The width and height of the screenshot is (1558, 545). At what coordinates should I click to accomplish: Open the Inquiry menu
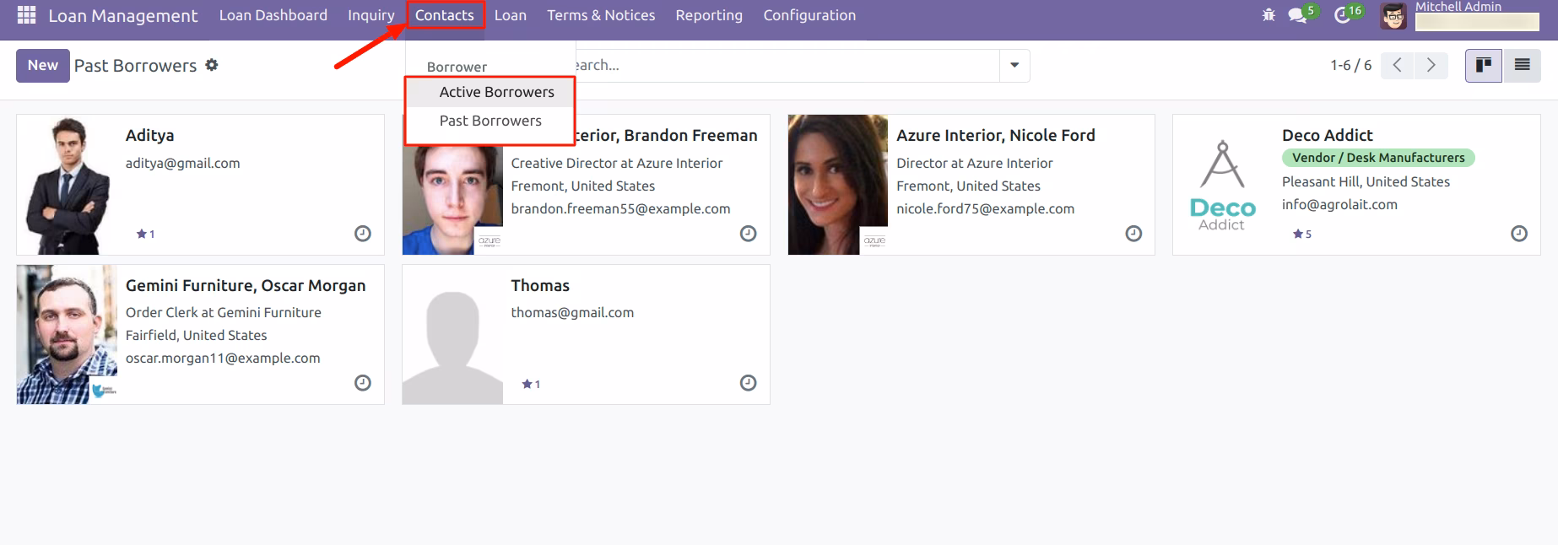371,15
